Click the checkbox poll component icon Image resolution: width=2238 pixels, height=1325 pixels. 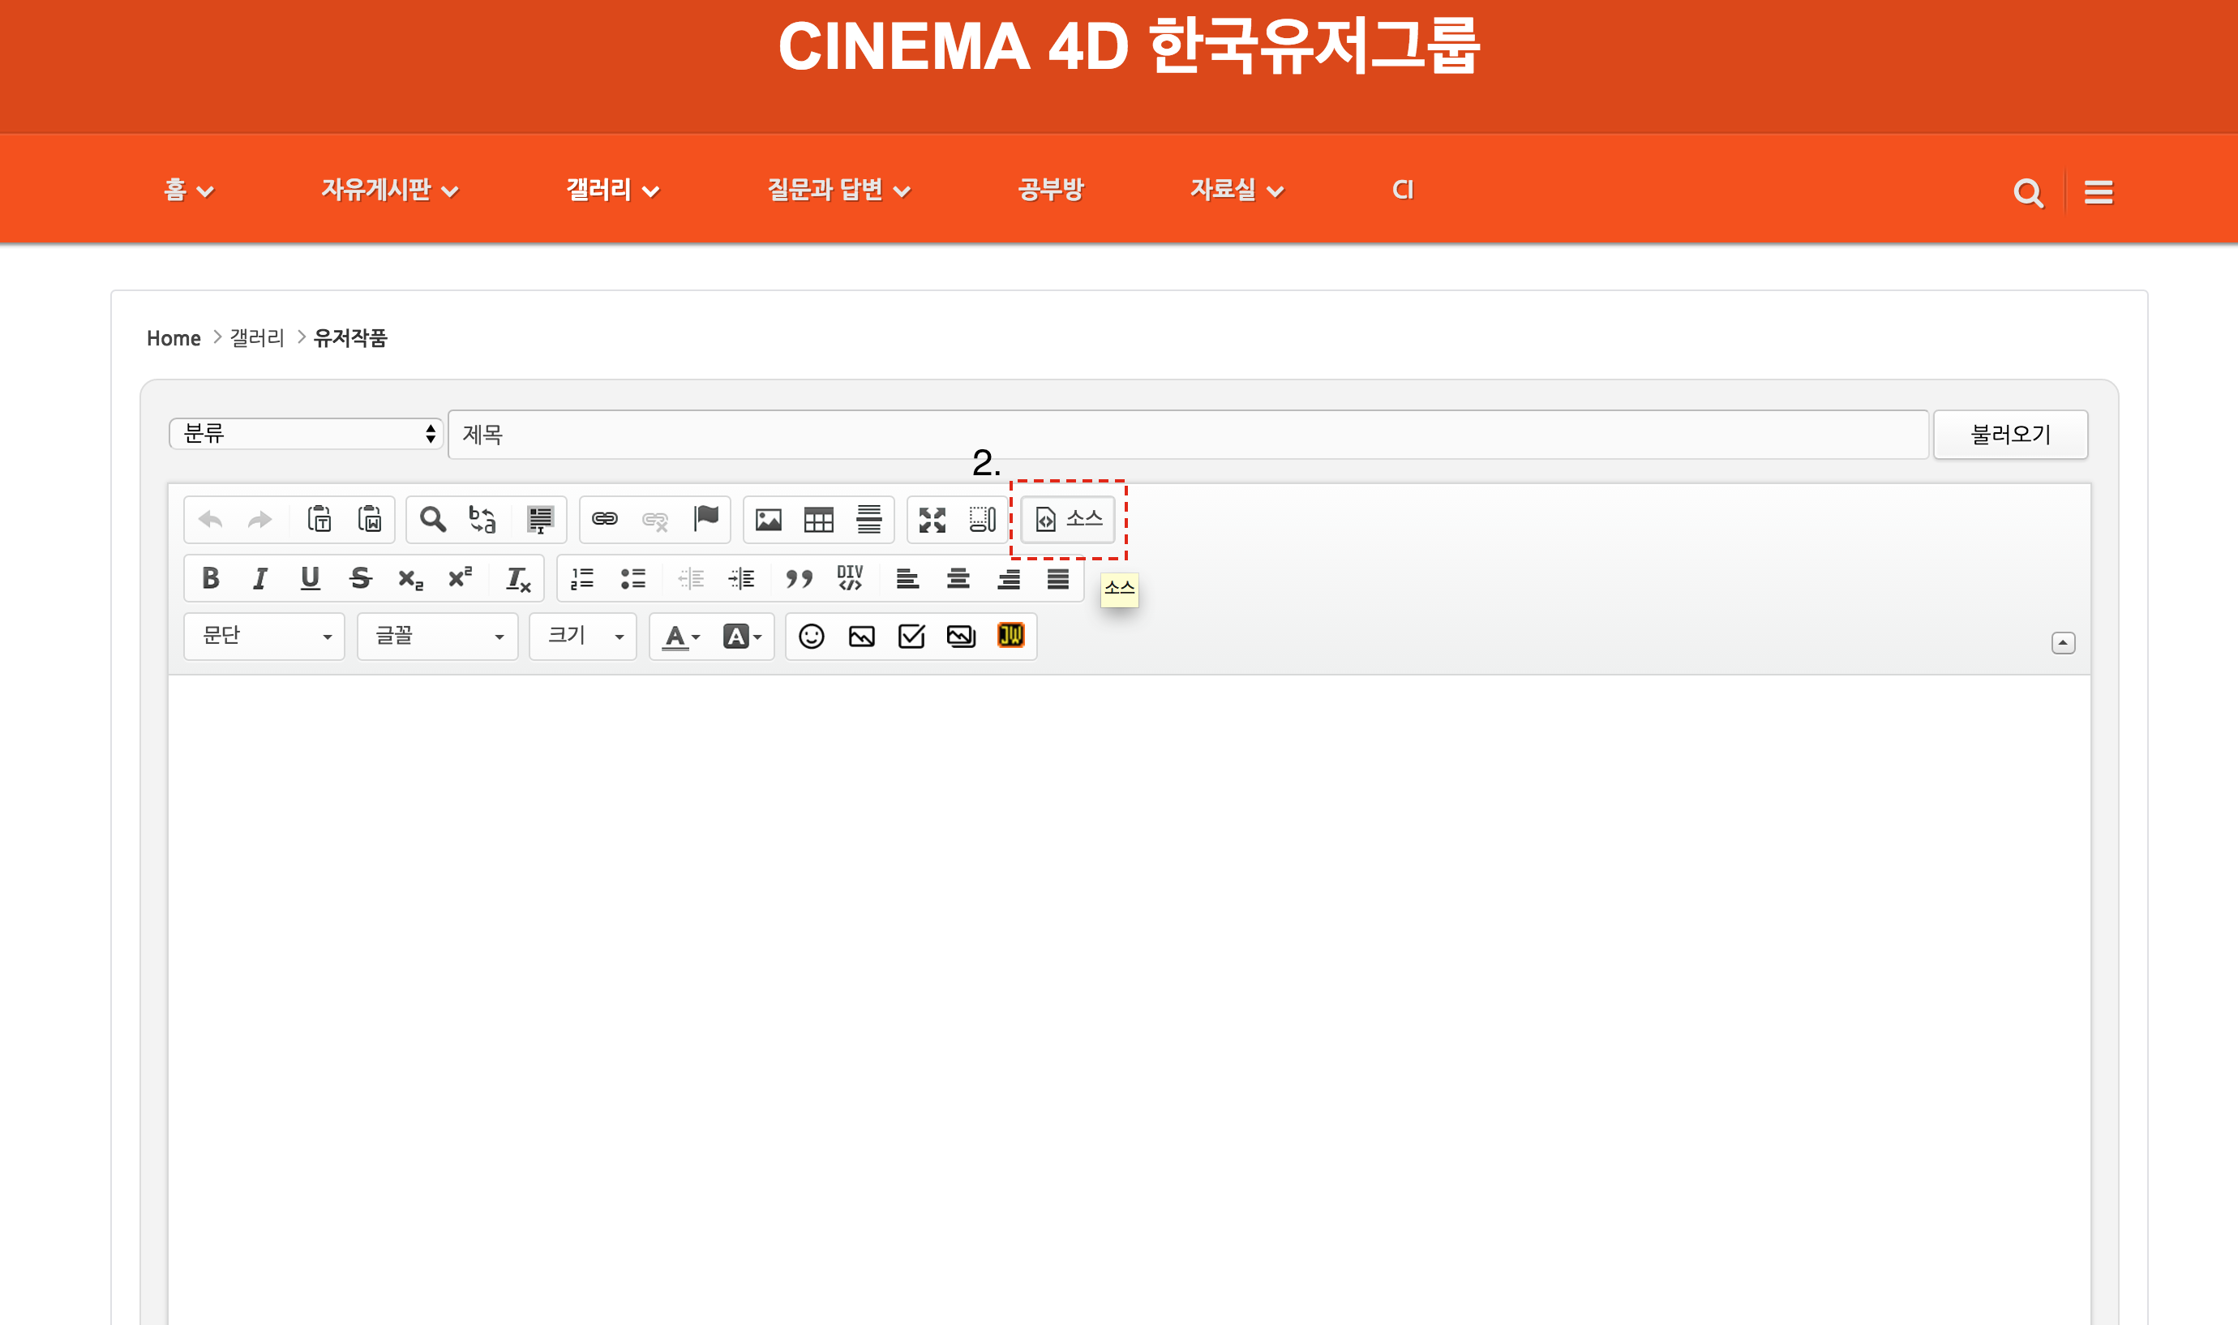click(911, 637)
